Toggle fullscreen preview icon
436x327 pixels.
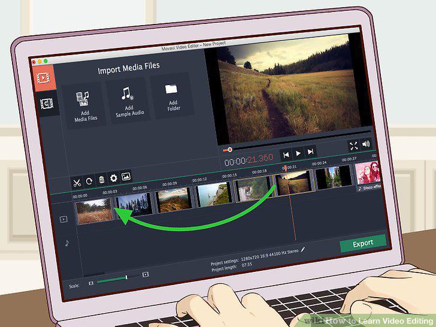pyautogui.click(x=353, y=146)
